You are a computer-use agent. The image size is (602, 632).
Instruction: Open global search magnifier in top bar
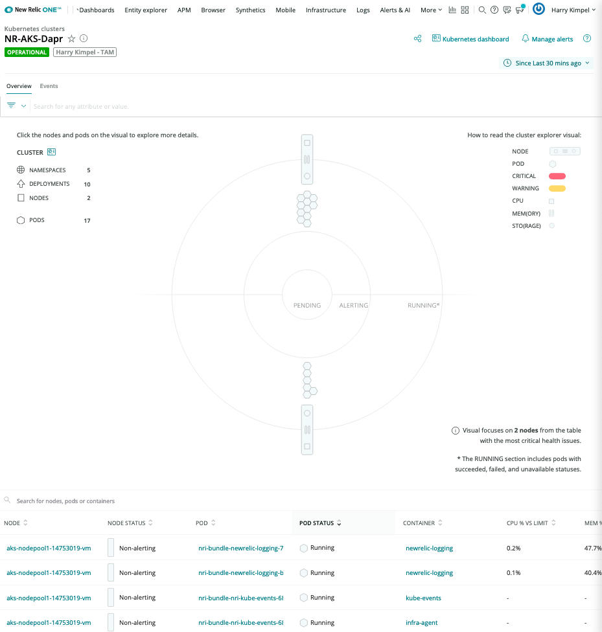pos(482,10)
